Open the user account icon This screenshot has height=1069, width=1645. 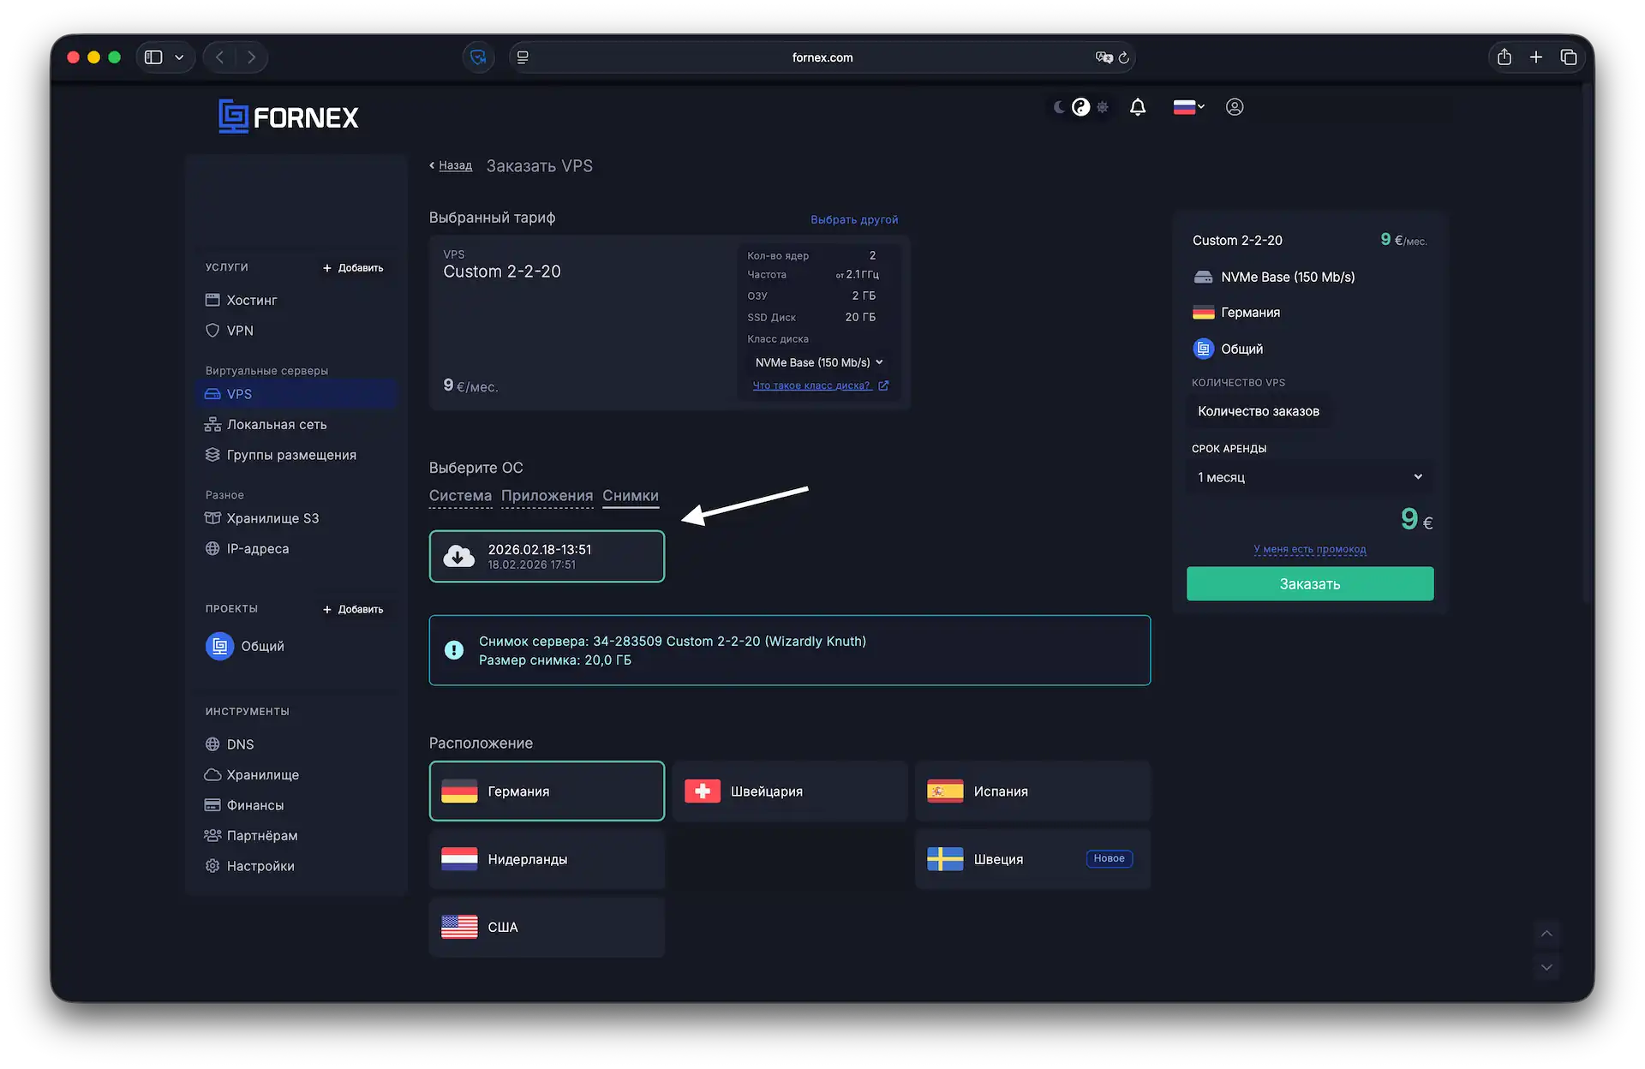click(x=1234, y=107)
